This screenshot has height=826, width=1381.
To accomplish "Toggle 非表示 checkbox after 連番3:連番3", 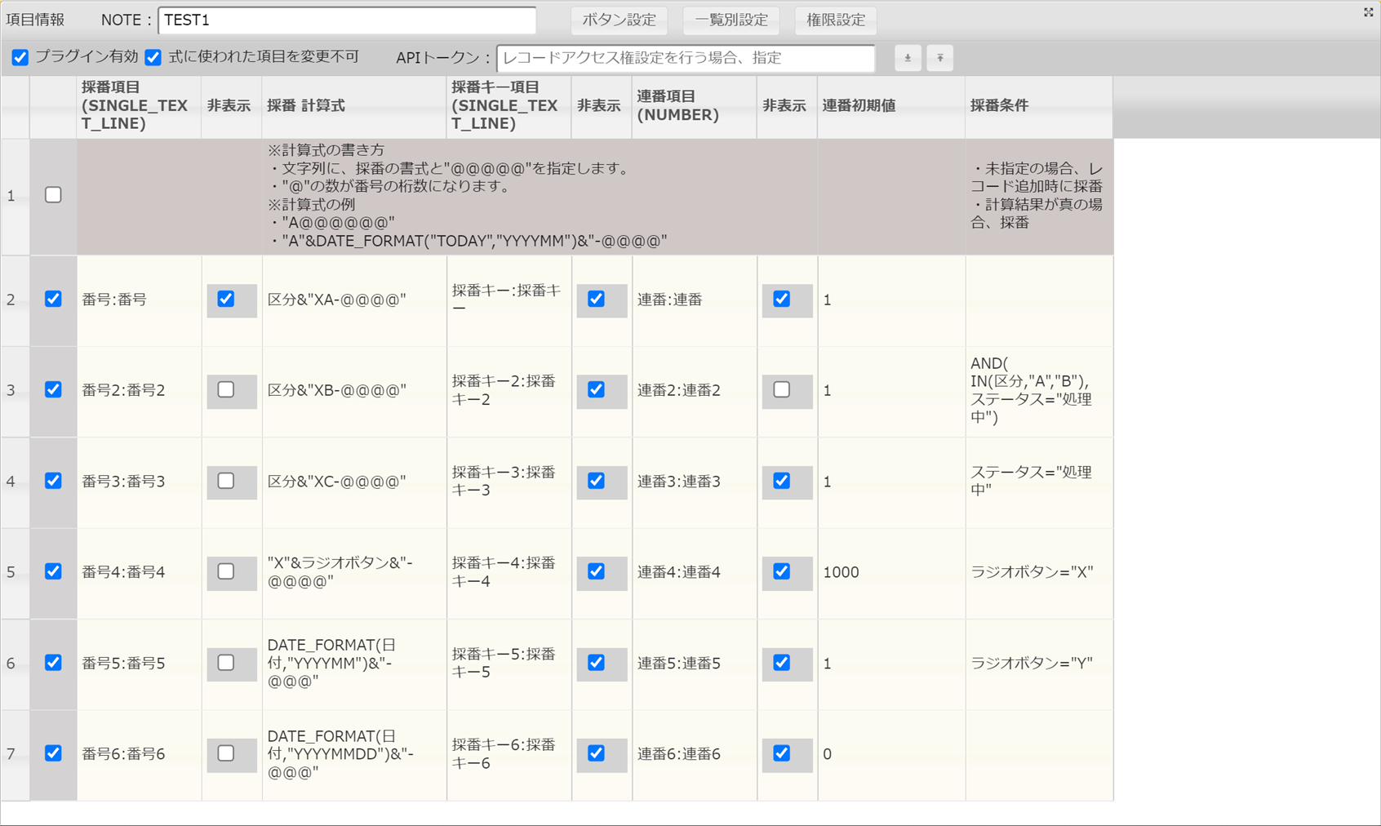I will [782, 481].
